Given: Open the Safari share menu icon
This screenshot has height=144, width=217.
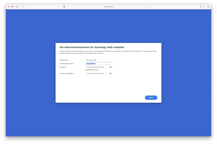Looking at the screenshot, I should tap(201, 6).
